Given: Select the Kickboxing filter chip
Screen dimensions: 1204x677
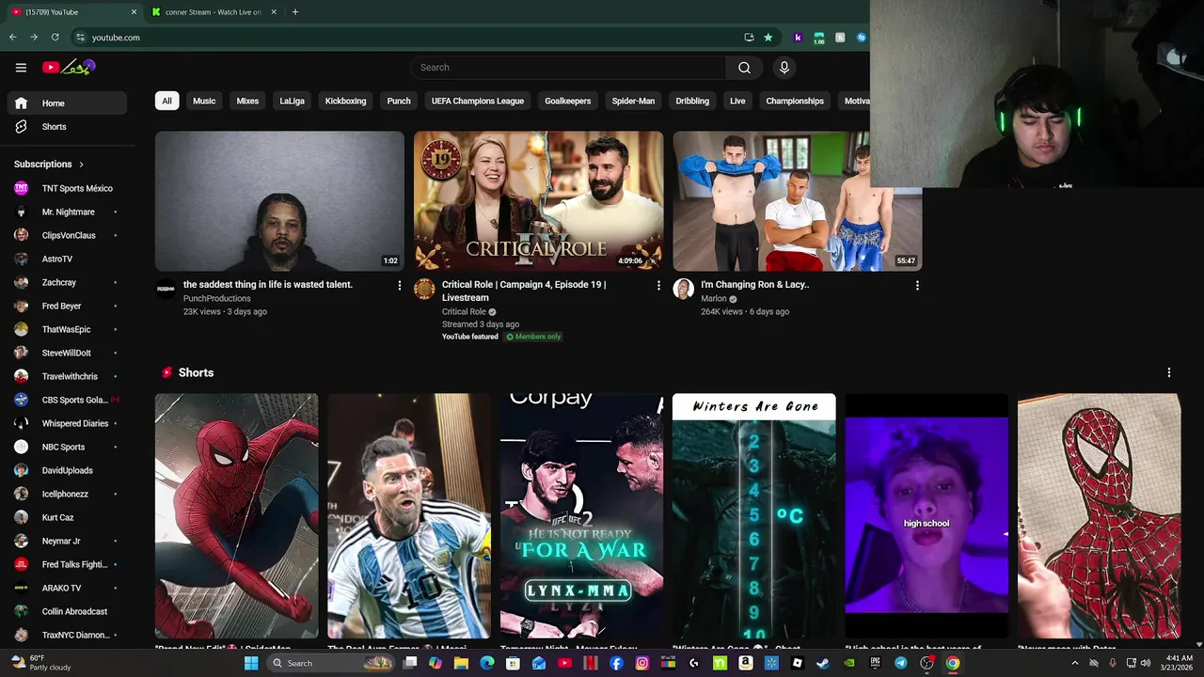Looking at the screenshot, I should [x=345, y=101].
